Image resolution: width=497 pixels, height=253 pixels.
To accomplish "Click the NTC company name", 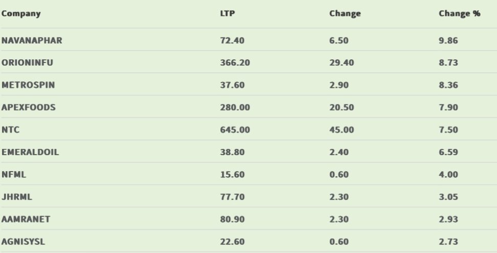I will 11,130.
